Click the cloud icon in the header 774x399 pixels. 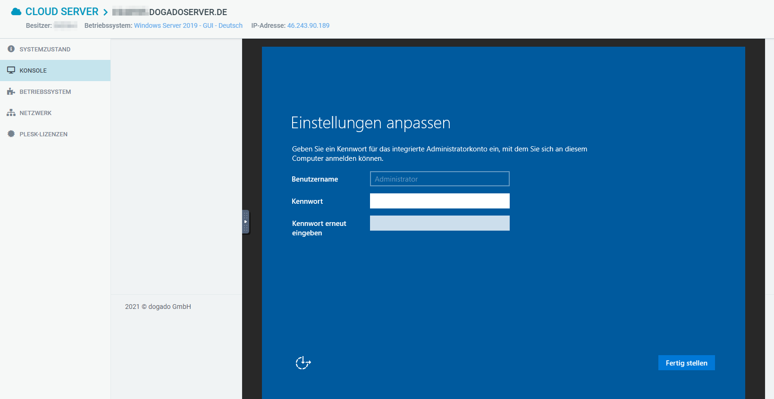coord(16,12)
